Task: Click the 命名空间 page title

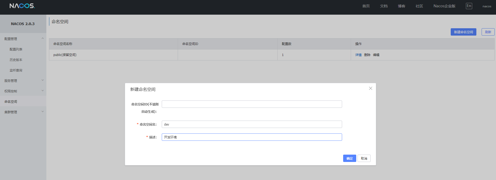Action: coord(60,22)
